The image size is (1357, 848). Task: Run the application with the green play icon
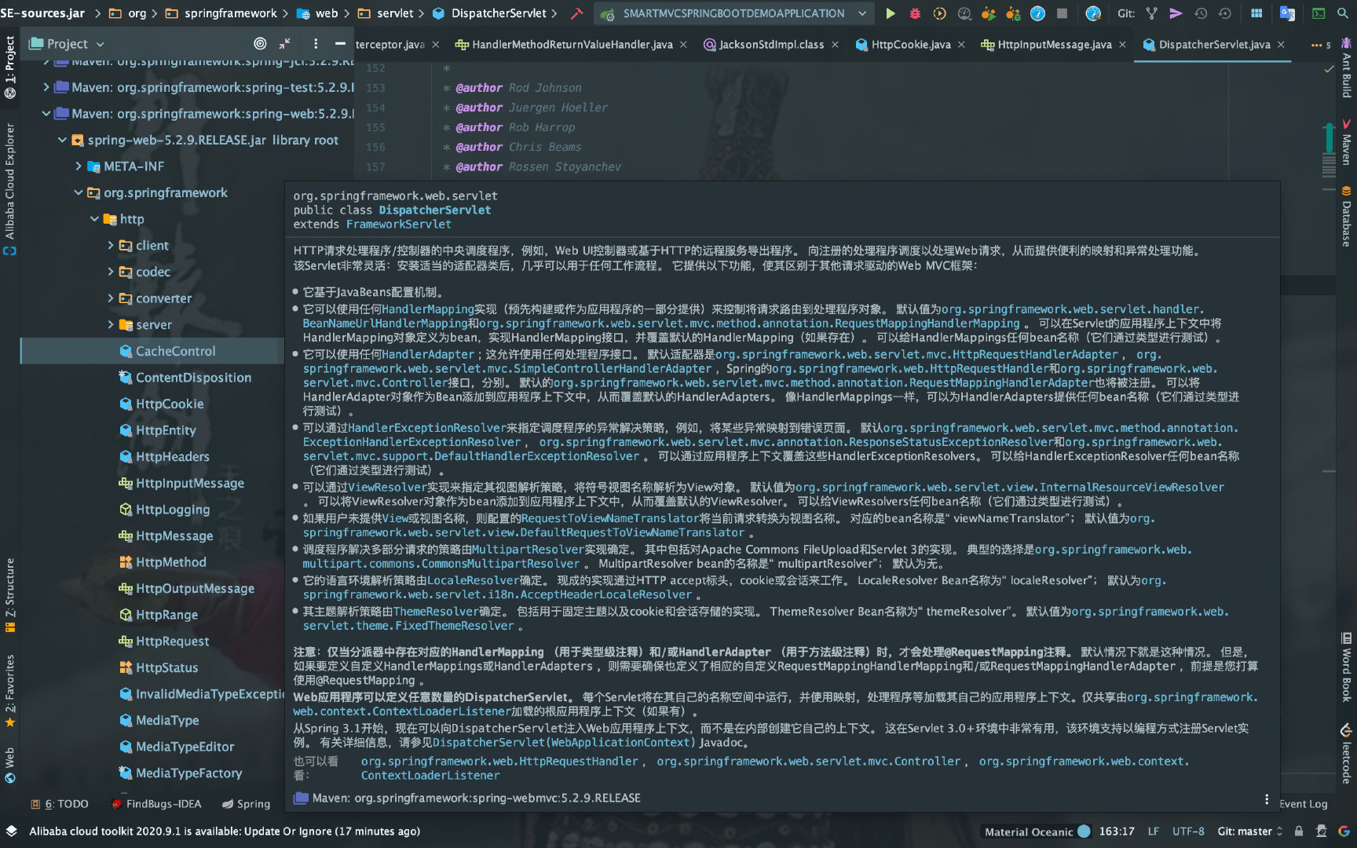point(890,13)
